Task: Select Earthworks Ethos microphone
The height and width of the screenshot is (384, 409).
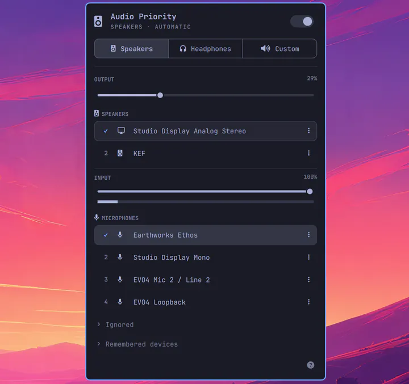Action: 206,235
